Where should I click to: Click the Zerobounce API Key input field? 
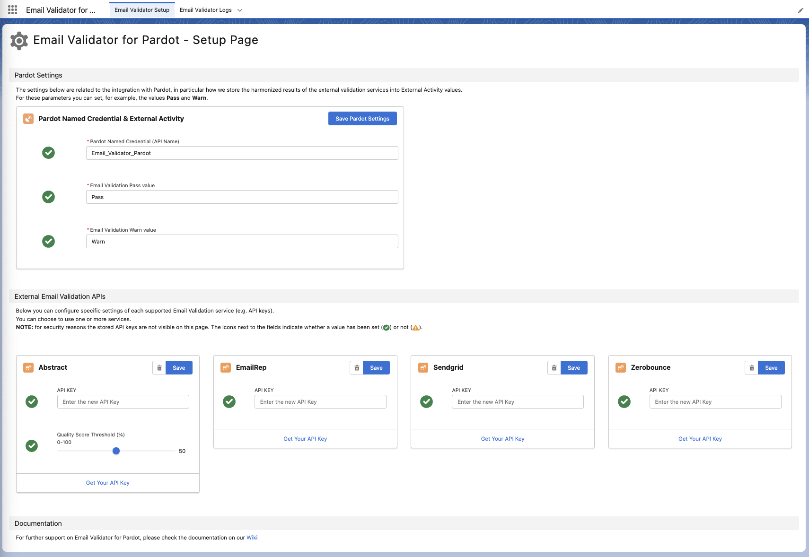pyautogui.click(x=715, y=402)
